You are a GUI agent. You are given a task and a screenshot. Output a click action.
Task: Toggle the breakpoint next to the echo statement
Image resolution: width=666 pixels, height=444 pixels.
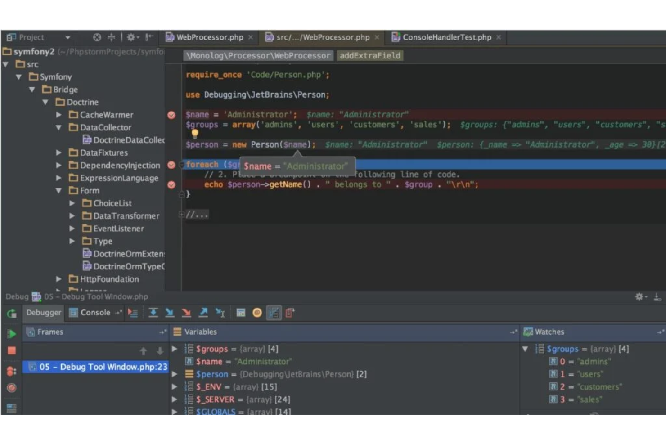(x=171, y=184)
